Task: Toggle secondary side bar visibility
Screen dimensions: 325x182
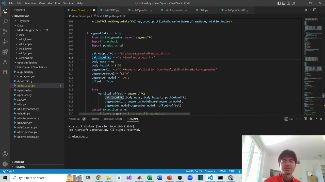Action: [x=288, y=3]
